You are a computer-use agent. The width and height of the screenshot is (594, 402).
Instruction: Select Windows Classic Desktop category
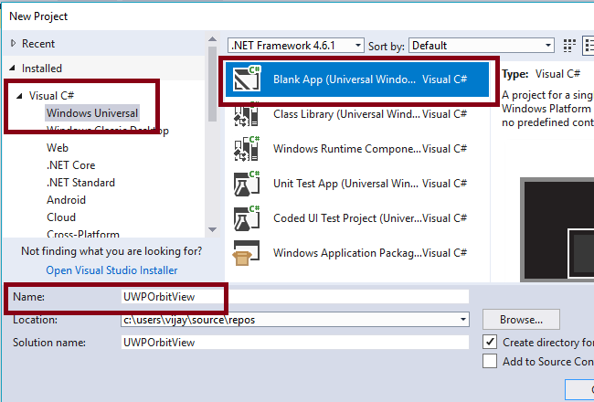click(x=108, y=131)
